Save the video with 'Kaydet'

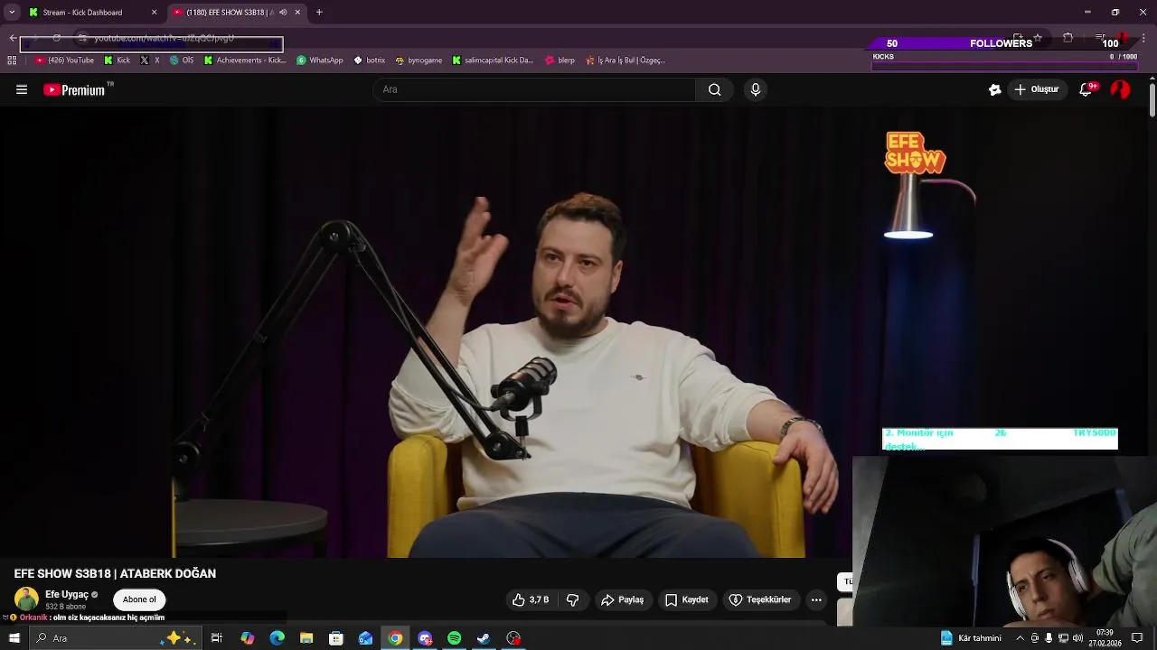point(687,599)
